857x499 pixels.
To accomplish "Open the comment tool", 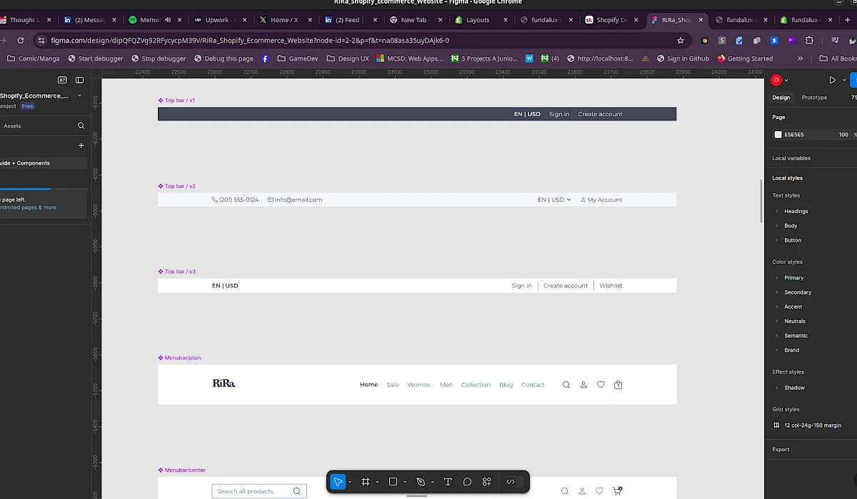I will 467,482.
